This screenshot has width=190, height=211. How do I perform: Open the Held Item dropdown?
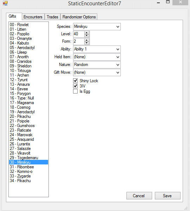click(x=97, y=57)
